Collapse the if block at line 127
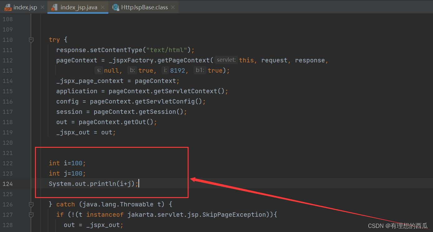 (x=31, y=215)
